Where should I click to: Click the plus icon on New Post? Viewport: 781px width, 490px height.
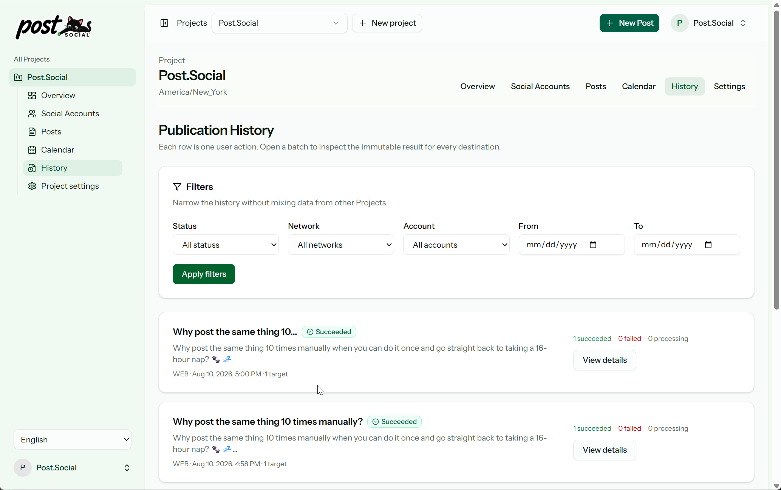click(x=609, y=23)
